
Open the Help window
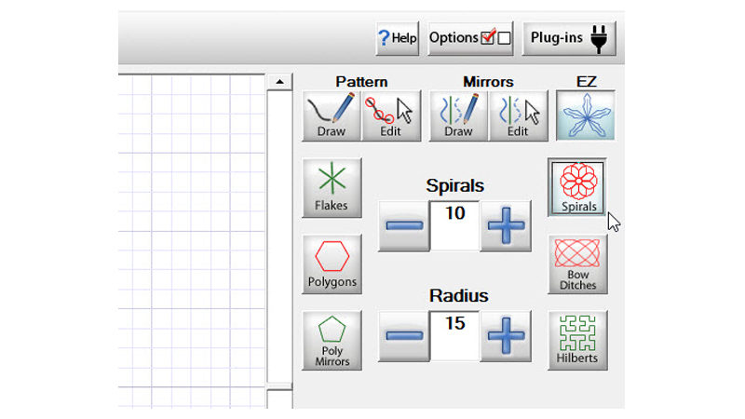pyautogui.click(x=397, y=38)
